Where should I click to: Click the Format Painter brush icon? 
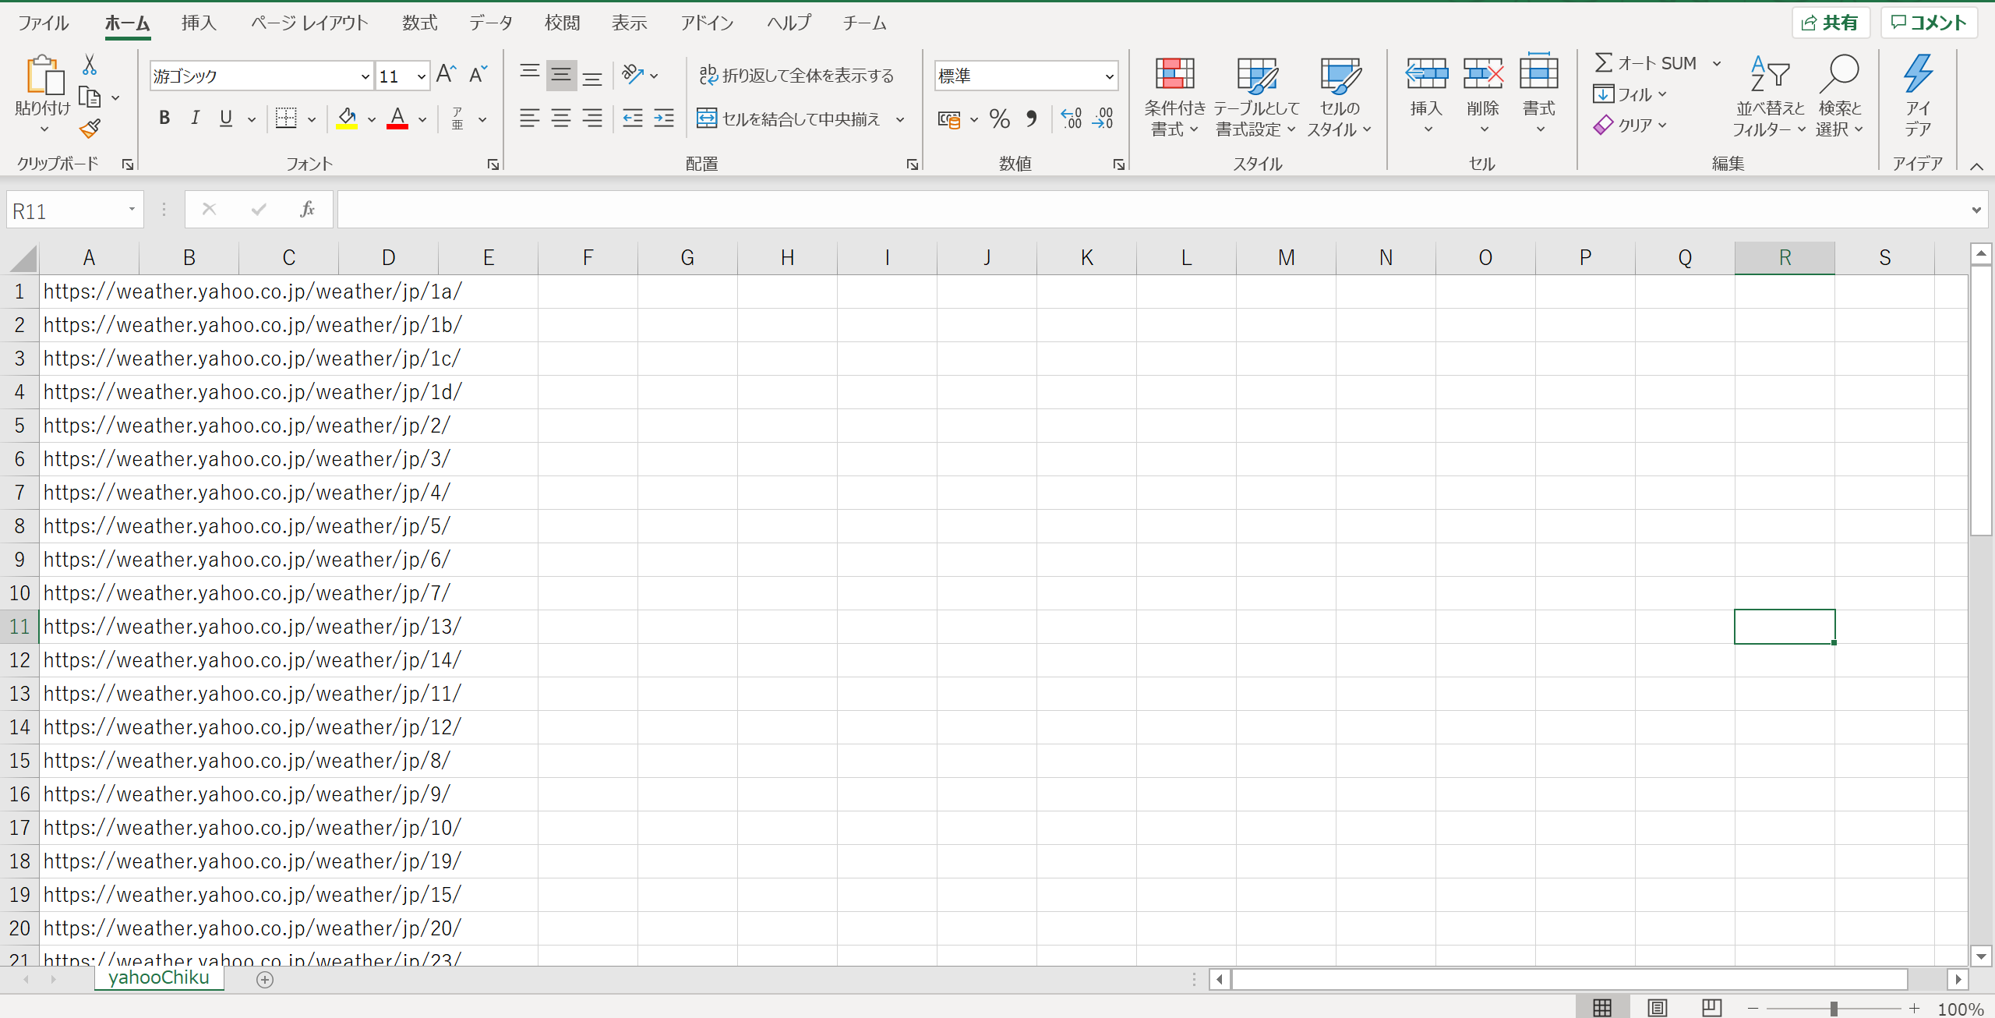pos(90,129)
